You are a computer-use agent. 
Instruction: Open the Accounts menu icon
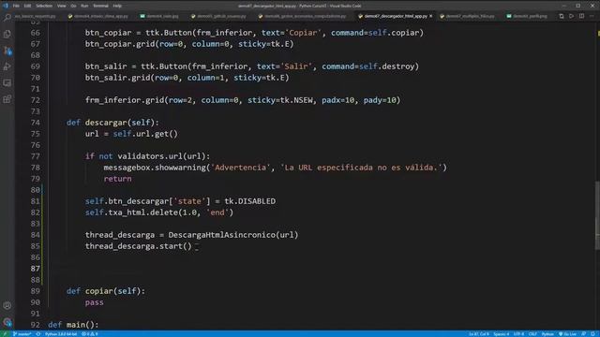tap(7, 305)
